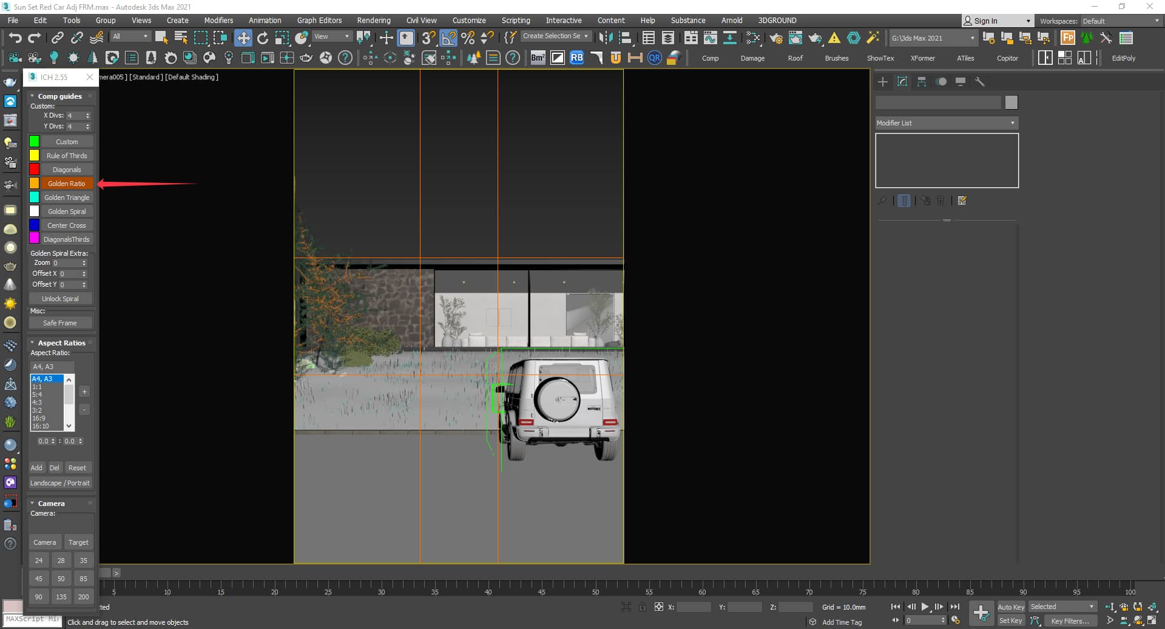The height and width of the screenshot is (629, 1165).
Task: Click the Undo arrow icon
Action: pos(15,38)
